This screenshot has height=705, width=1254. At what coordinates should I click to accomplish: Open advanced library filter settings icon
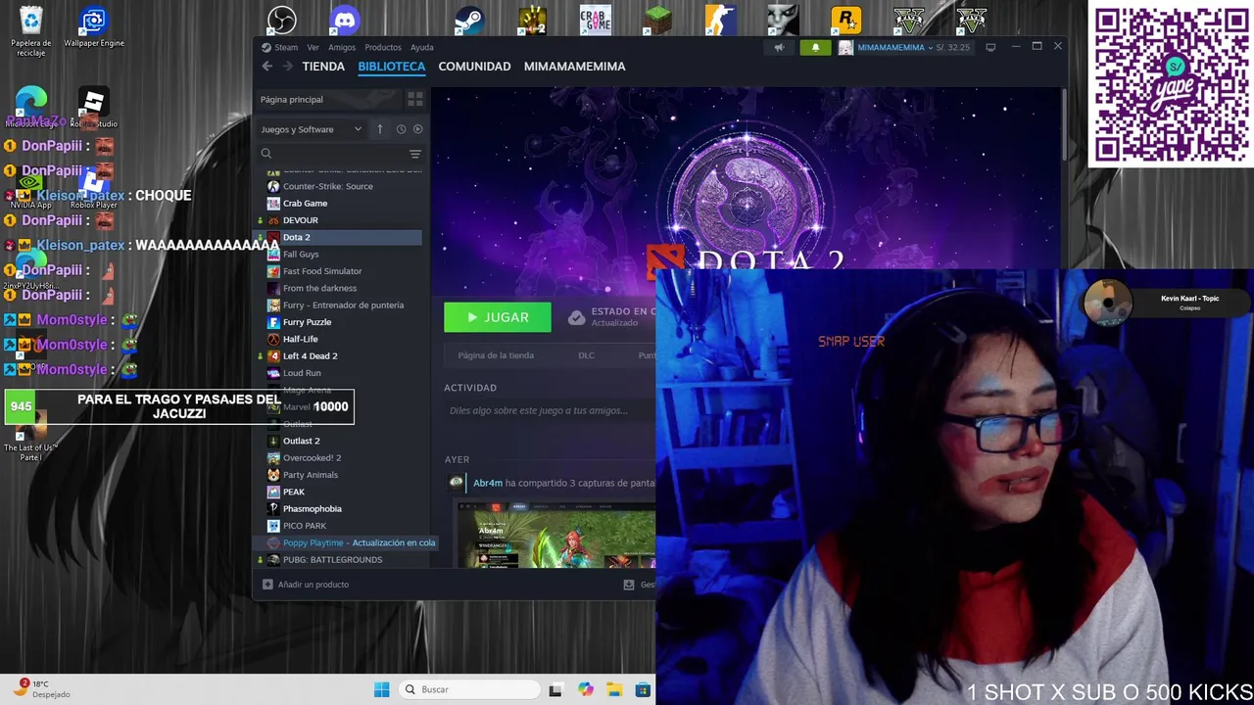[415, 154]
